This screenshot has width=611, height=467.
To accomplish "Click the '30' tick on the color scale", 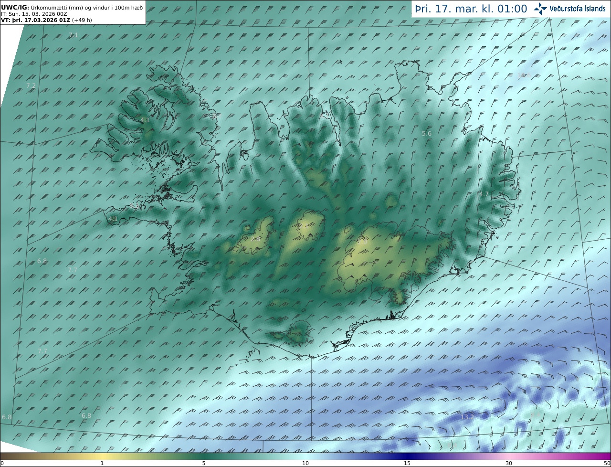I will tap(509, 463).
